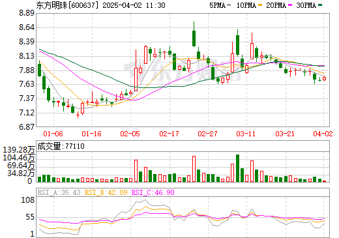
Task: Click the 5PMA gray legend swatch
Action: click(229, 5)
